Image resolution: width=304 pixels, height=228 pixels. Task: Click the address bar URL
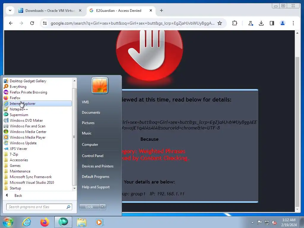click(x=132, y=23)
